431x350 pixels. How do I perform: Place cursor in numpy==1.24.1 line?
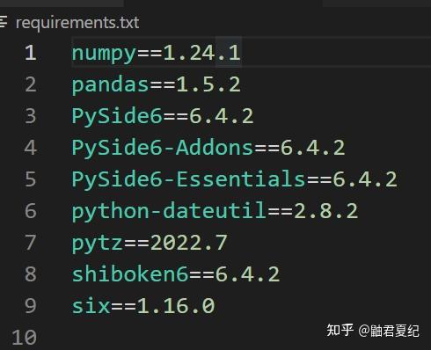[x=157, y=54]
